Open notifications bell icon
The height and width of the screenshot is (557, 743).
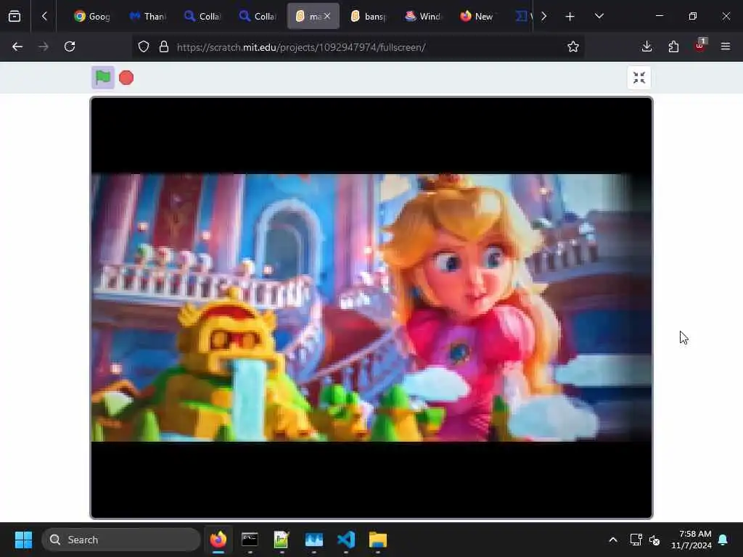pos(723,540)
